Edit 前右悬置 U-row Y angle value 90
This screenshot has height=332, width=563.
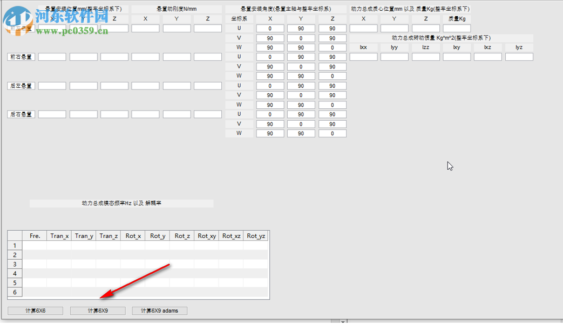[301, 57]
